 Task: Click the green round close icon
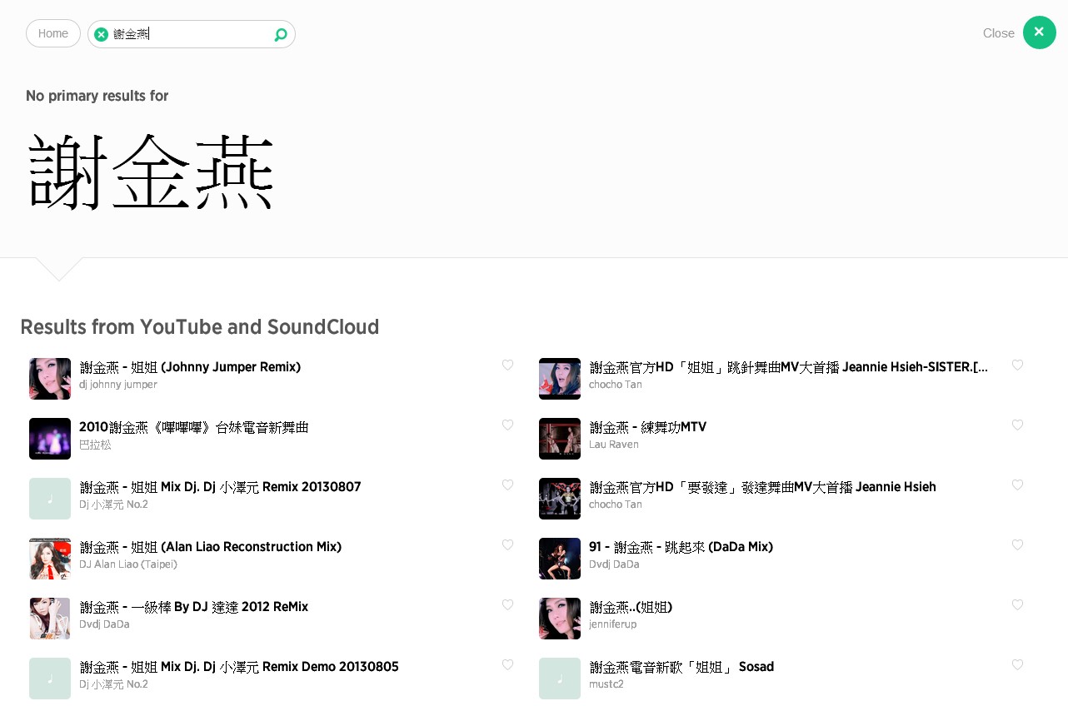point(1039,32)
